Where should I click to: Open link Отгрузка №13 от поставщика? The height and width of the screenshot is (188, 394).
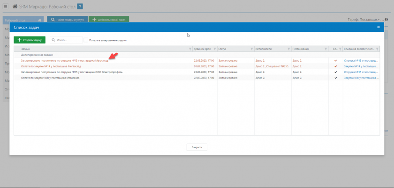360,60
